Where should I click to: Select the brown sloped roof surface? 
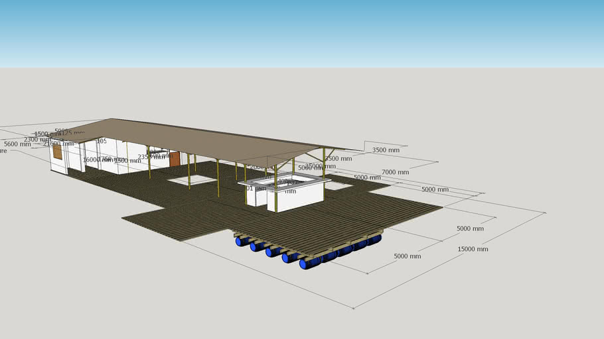click(199, 139)
